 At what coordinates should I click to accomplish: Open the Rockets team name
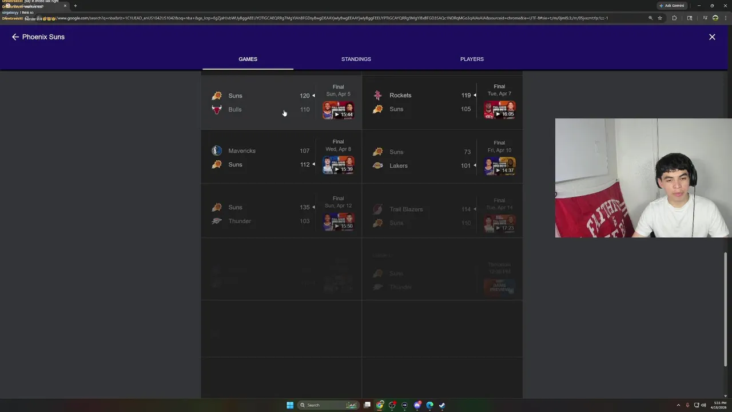tap(400, 95)
